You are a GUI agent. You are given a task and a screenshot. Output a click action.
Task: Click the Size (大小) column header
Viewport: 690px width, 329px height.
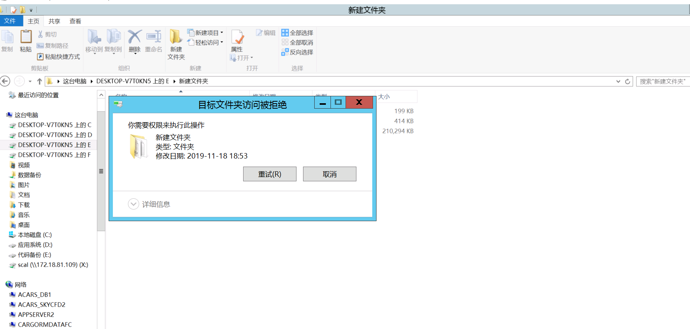point(396,96)
